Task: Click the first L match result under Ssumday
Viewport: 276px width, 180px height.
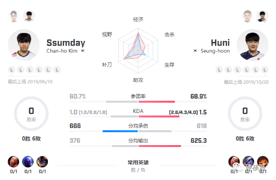Action: pos(12,70)
